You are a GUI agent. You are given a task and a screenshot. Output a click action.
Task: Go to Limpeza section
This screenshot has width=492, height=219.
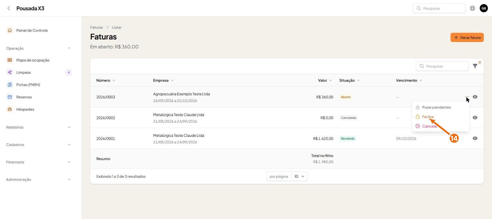[x=24, y=72]
